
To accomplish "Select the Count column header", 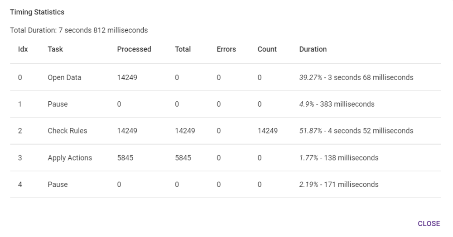I will (x=267, y=49).
